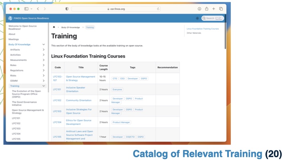The height and width of the screenshot is (162, 288).
Task: Open the sidebar dropdown arrow in Safari toolbar
Action: [x=32, y=9]
